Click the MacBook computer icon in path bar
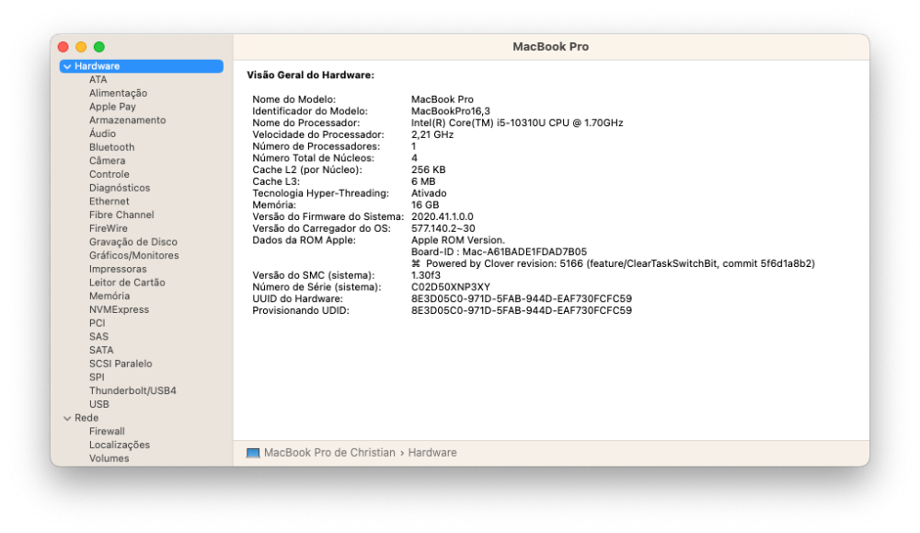This screenshot has height=533, width=920. coord(253,453)
